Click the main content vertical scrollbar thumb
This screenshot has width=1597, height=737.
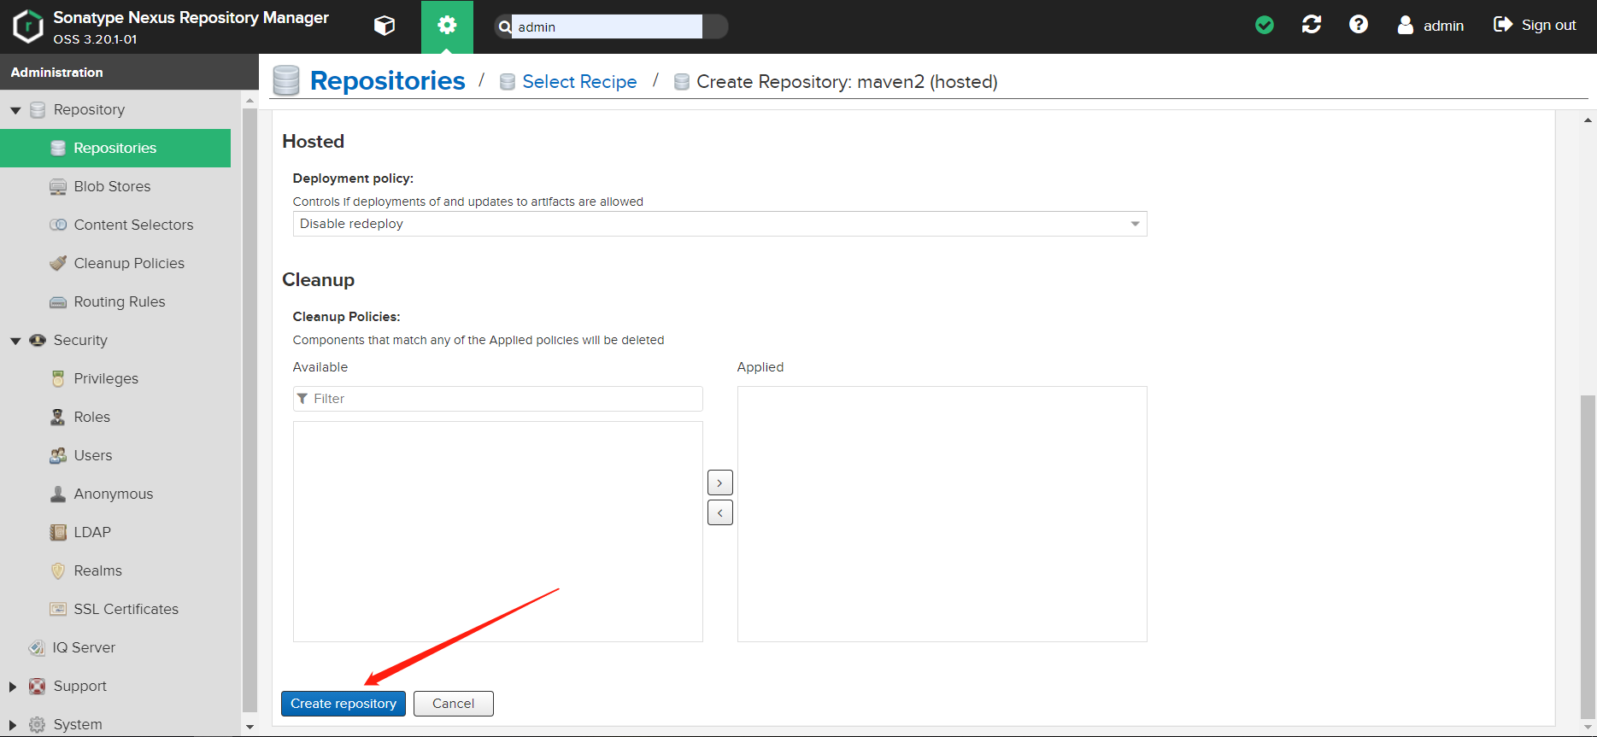click(x=1588, y=557)
